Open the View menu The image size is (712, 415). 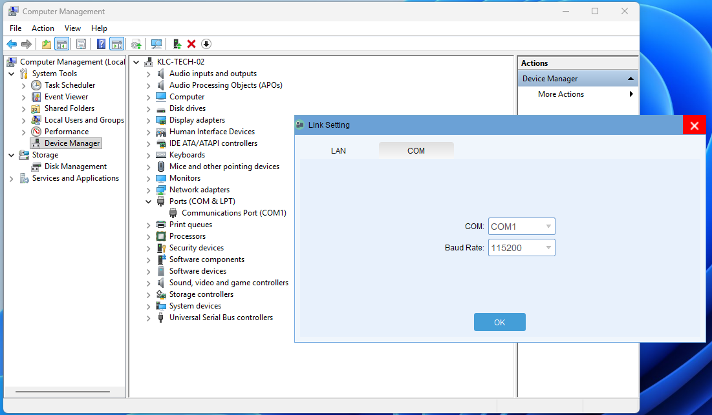72,28
